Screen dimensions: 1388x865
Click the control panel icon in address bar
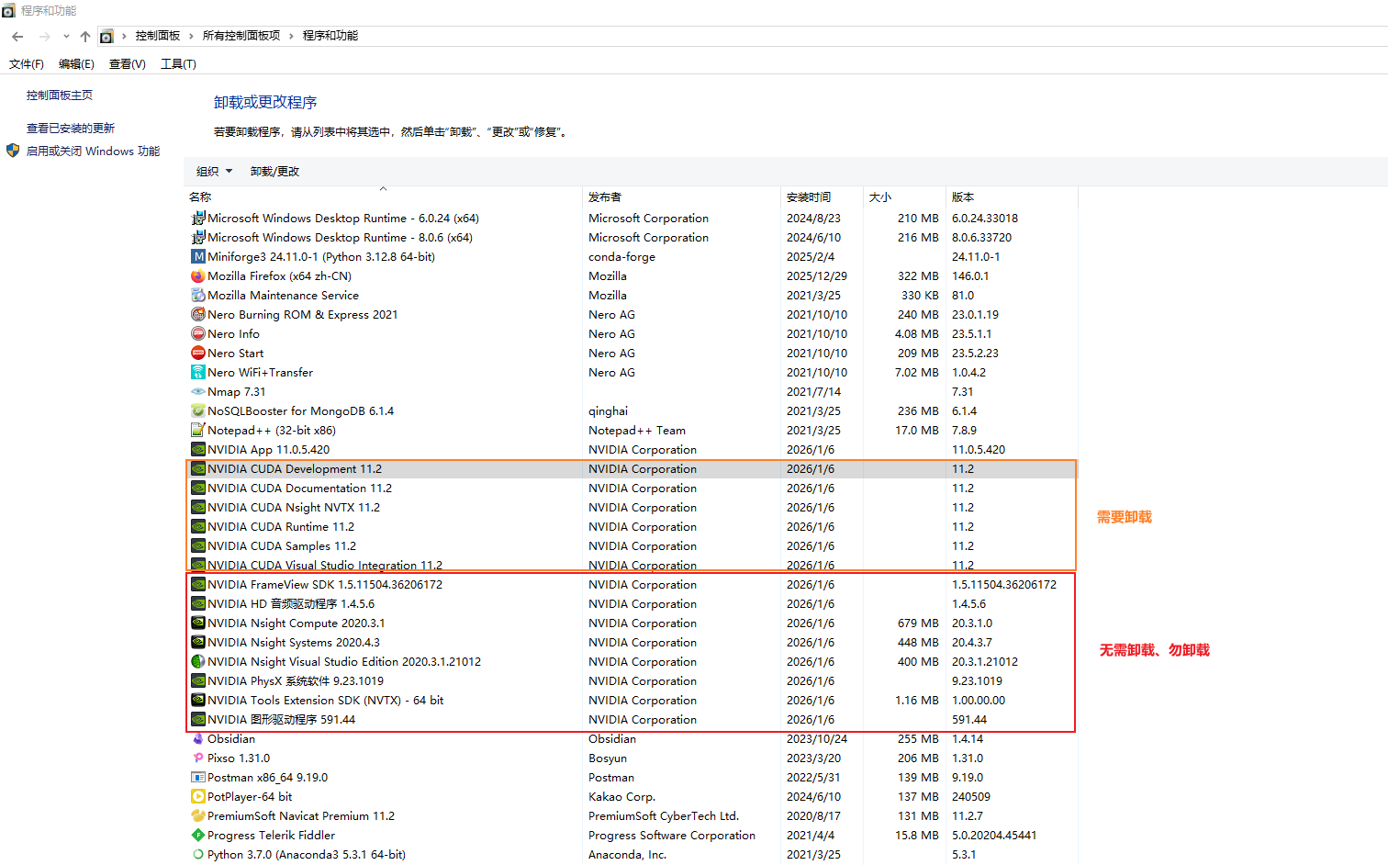pyautogui.click(x=106, y=36)
